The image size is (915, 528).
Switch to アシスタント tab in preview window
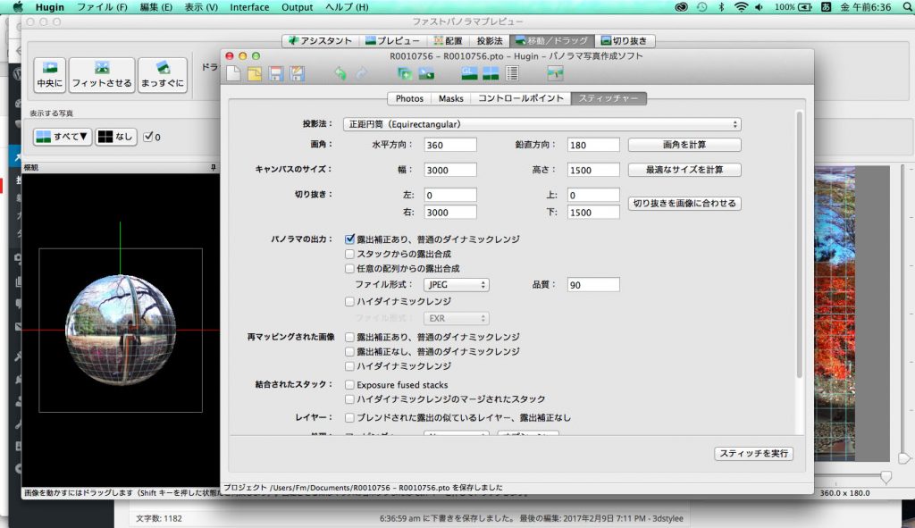click(x=321, y=41)
